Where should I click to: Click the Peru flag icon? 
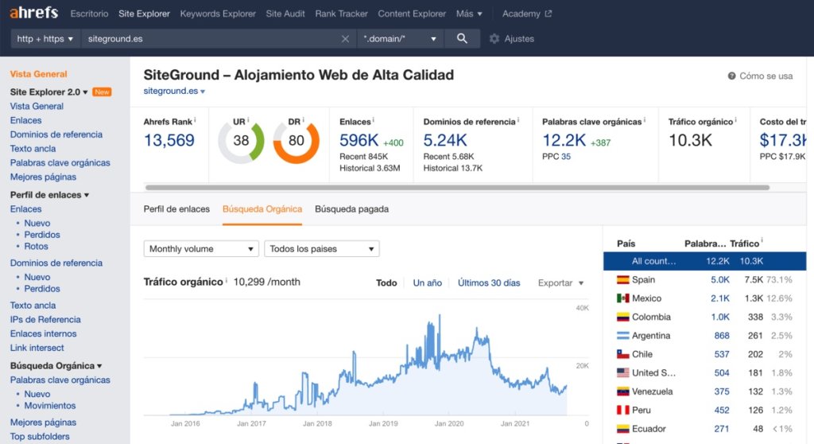623,411
